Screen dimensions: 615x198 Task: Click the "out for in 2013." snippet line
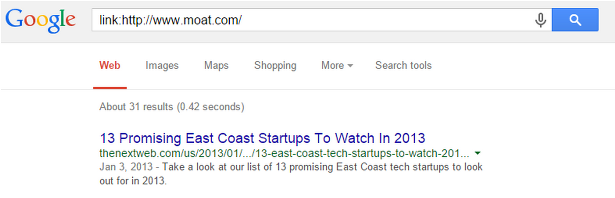click(133, 181)
